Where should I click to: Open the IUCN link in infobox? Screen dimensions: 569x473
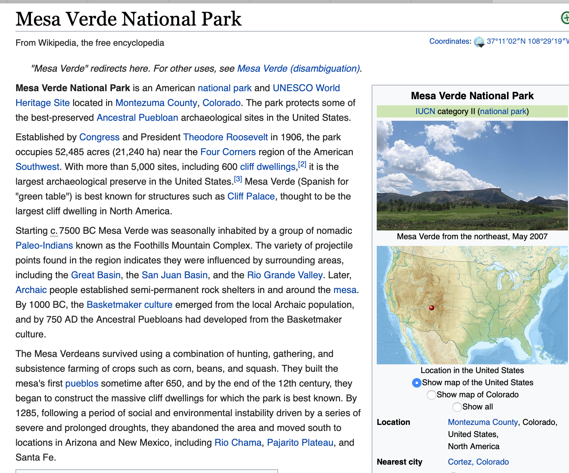(425, 111)
